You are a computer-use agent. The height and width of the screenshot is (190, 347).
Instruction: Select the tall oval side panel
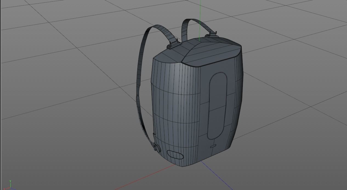pyautogui.click(x=218, y=105)
